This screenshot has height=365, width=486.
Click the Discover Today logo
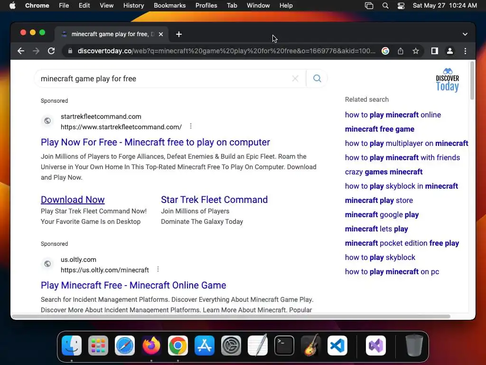(447, 80)
